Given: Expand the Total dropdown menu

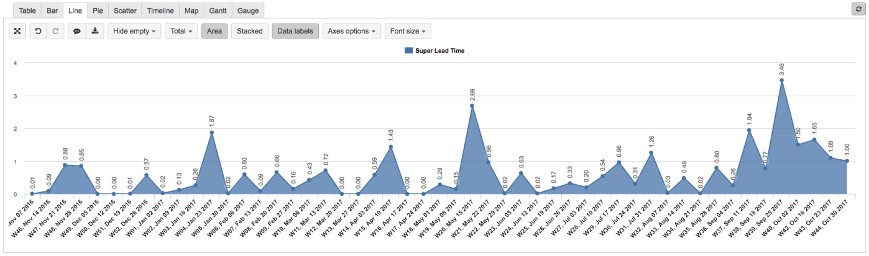Looking at the screenshot, I should pos(181,31).
